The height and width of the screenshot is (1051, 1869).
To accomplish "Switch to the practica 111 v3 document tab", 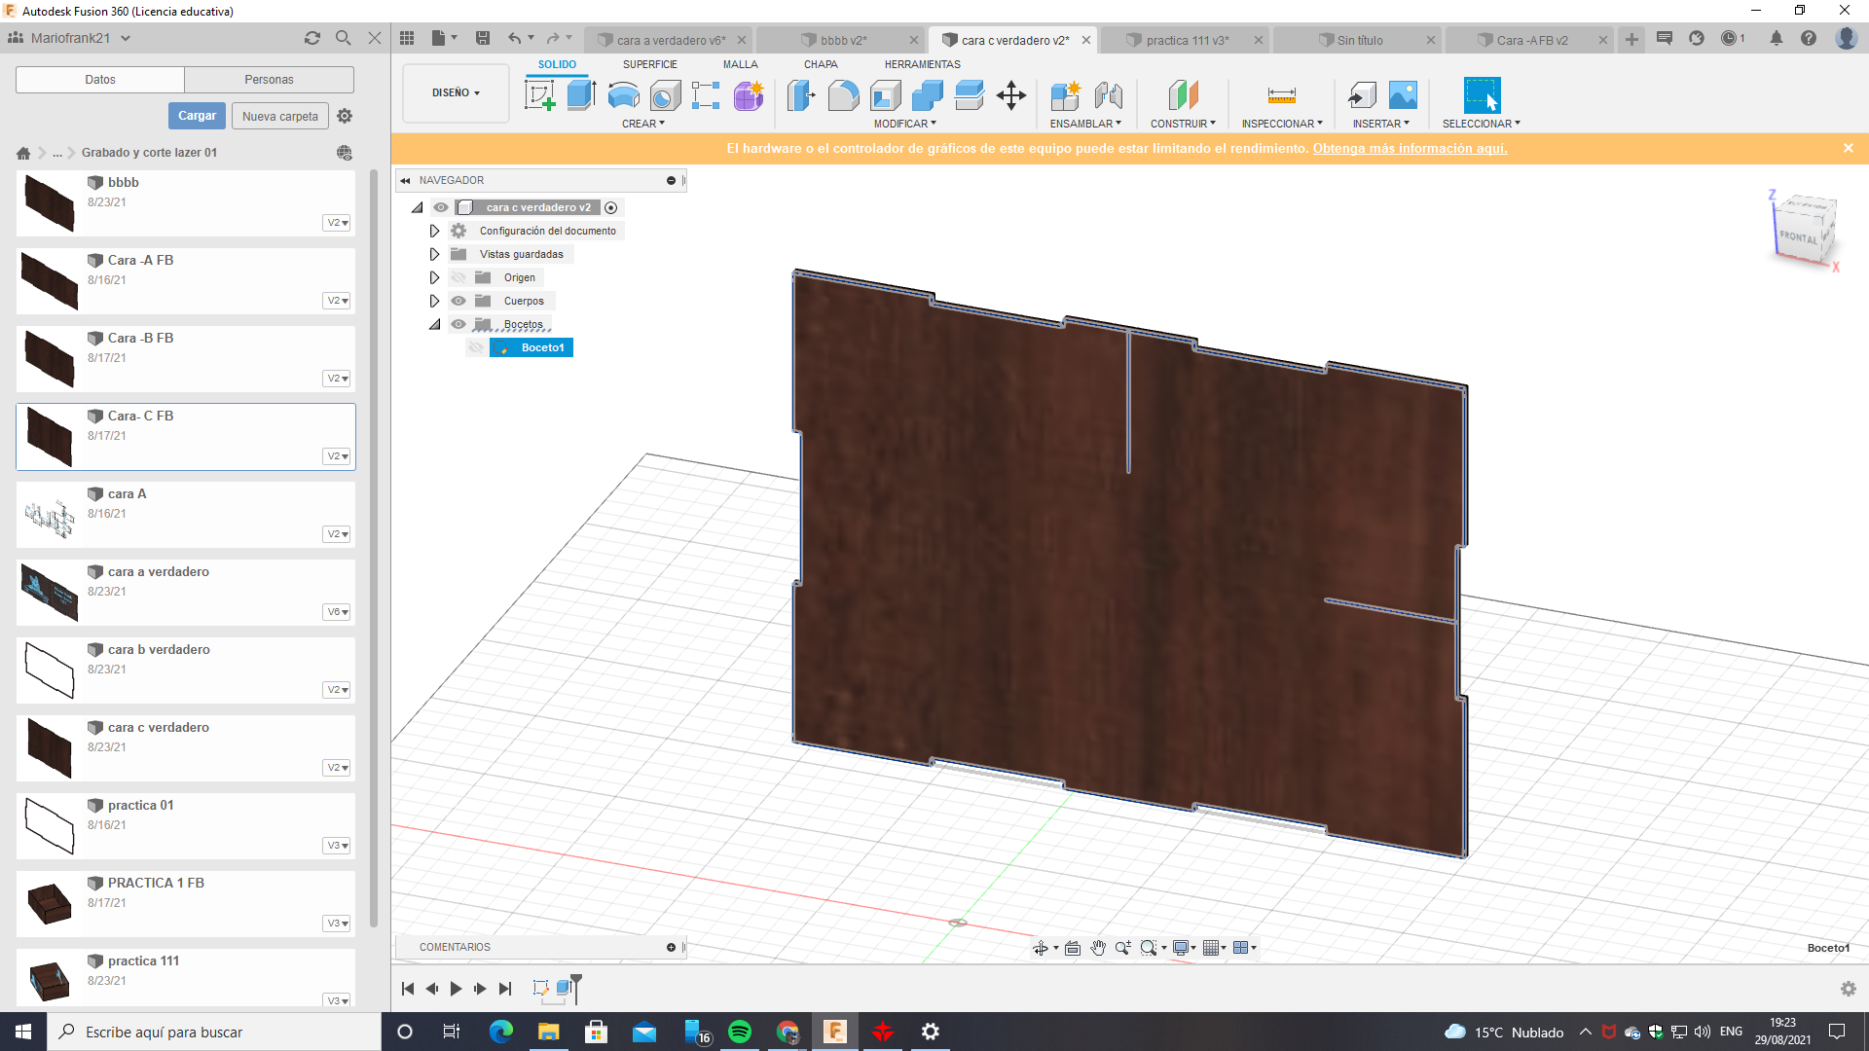I will [1187, 40].
